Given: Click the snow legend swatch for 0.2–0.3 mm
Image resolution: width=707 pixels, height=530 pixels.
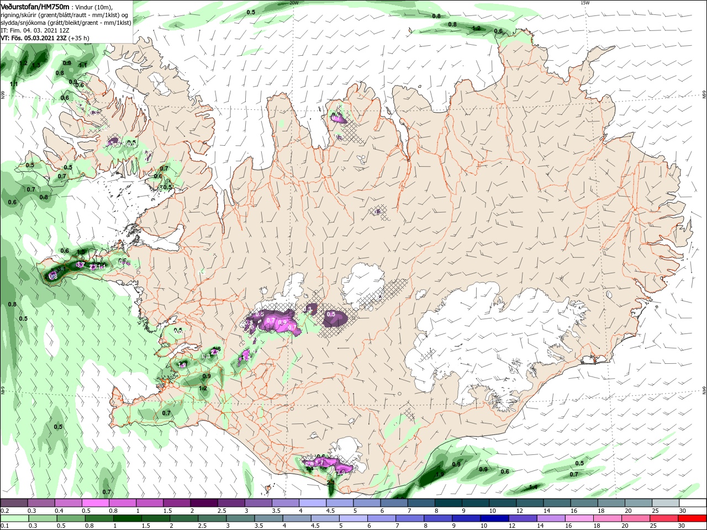Looking at the screenshot, I should [x=14, y=503].
